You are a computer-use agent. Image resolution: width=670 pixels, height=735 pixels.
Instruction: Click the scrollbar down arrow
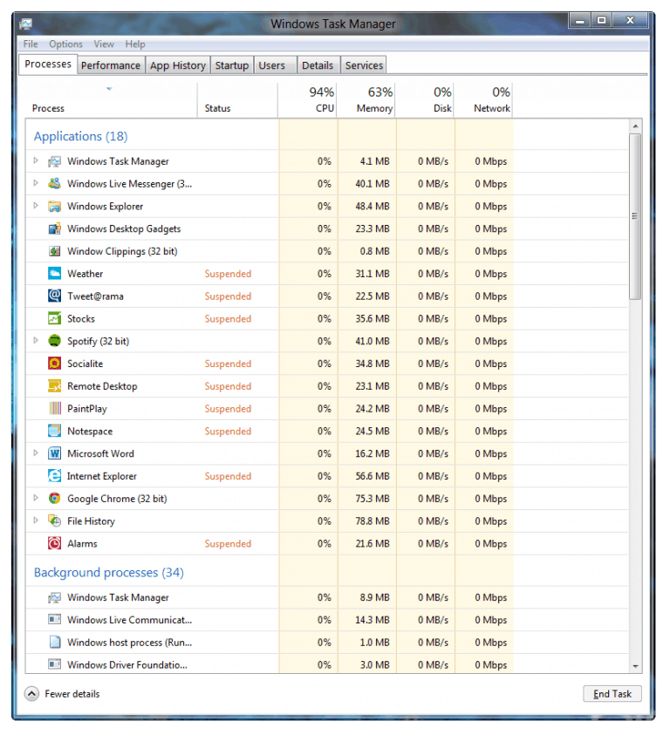click(635, 667)
